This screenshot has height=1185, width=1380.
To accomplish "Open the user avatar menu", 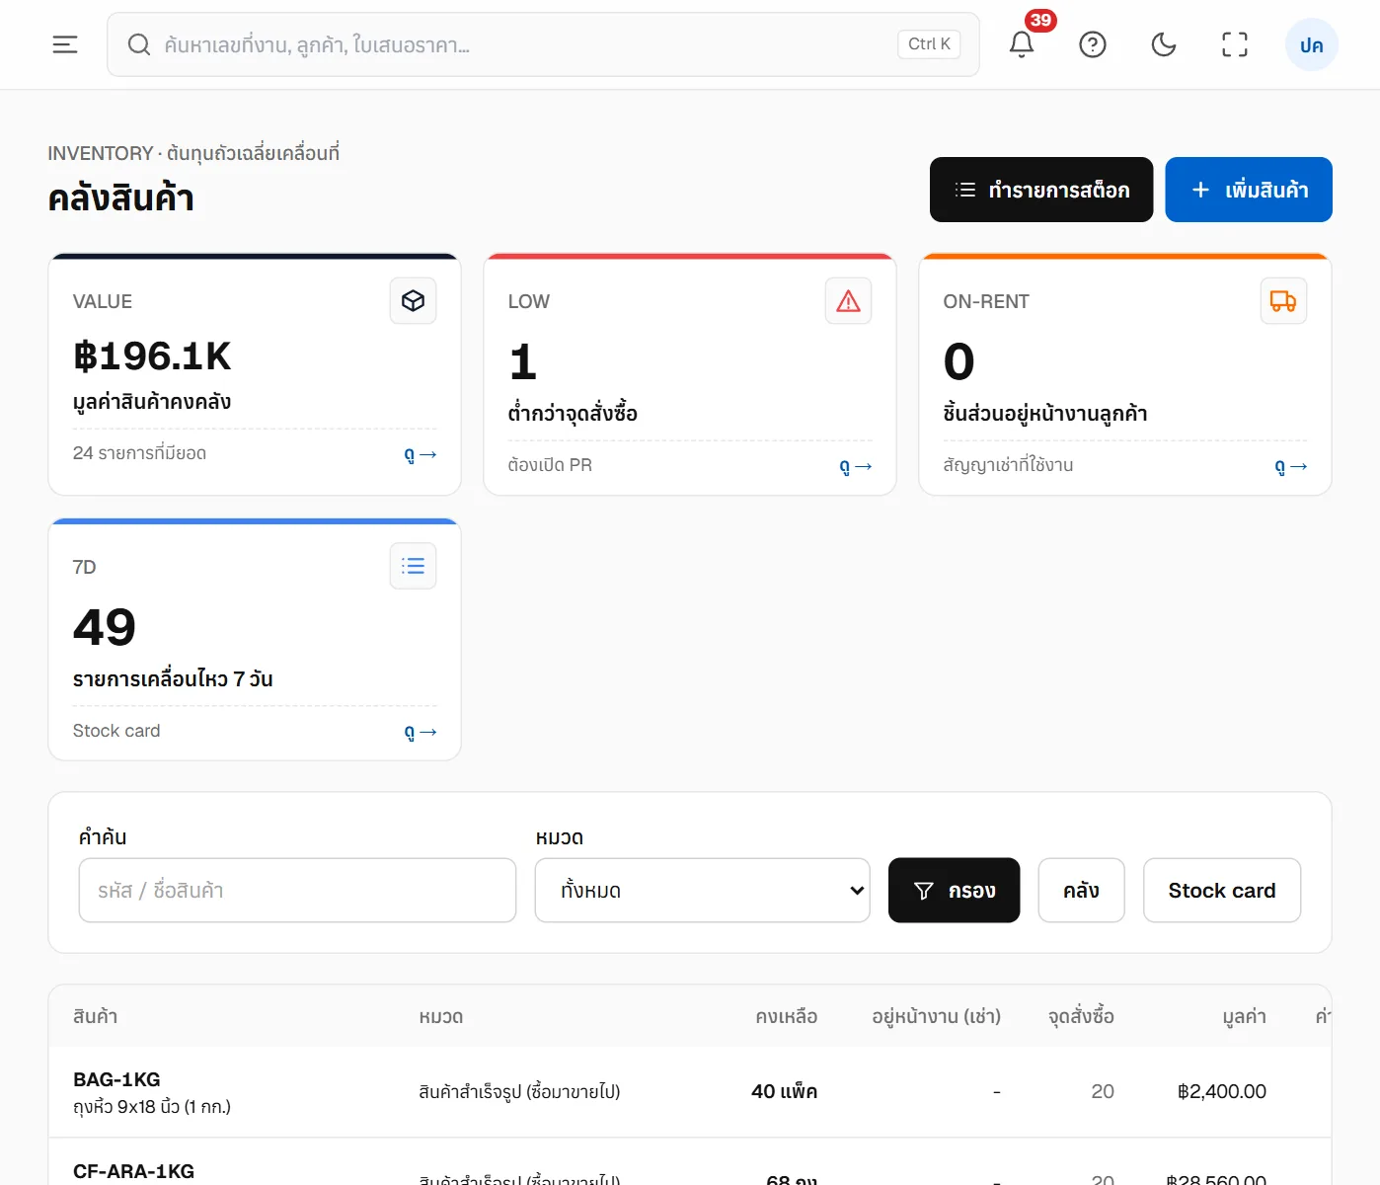I will (x=1311, y=44).
